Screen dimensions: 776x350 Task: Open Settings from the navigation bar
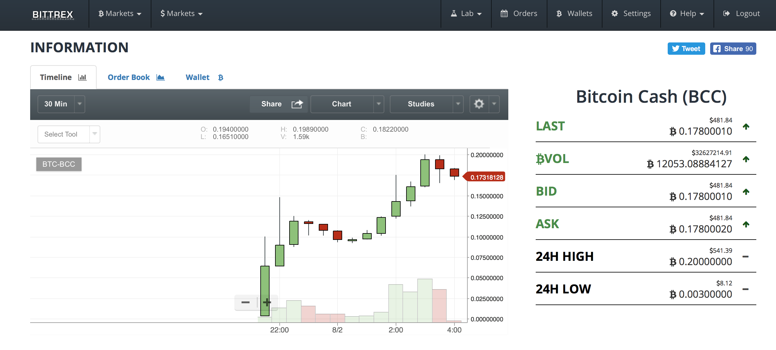tap(631, 14)
